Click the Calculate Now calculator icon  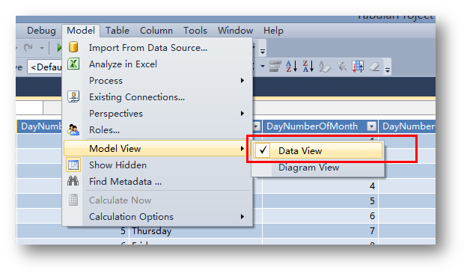click(x=73, y=200)
